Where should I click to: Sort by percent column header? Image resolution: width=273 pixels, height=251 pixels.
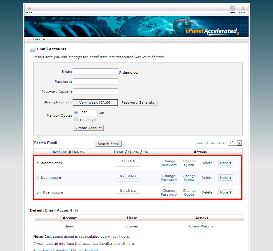[145, 152]
